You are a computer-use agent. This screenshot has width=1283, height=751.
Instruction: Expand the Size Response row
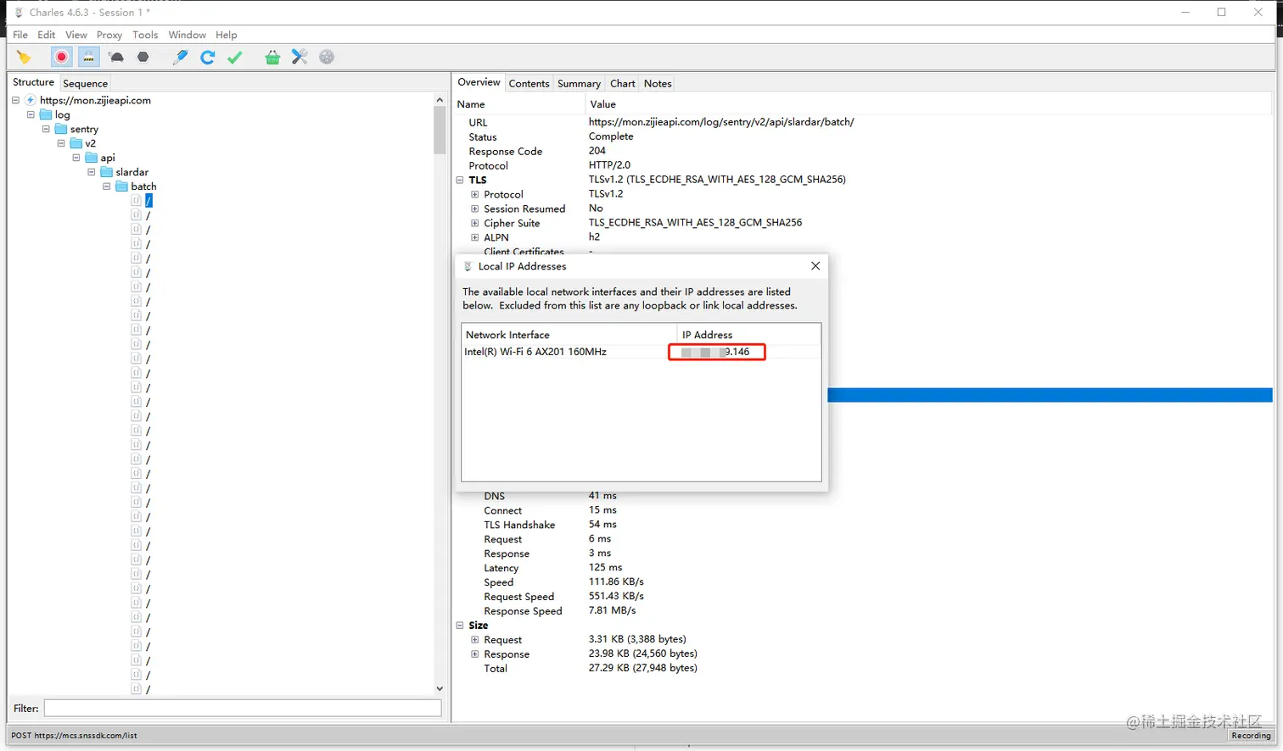(x=475, y=654)
